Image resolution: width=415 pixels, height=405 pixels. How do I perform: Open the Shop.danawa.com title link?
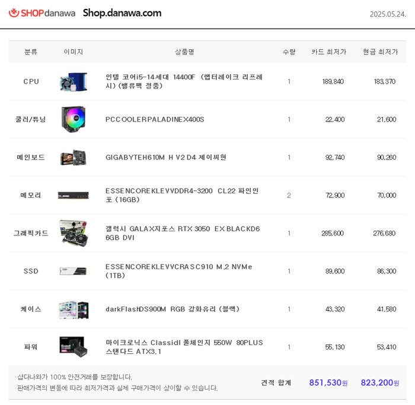pyautogui.click(x=122, y=13)
